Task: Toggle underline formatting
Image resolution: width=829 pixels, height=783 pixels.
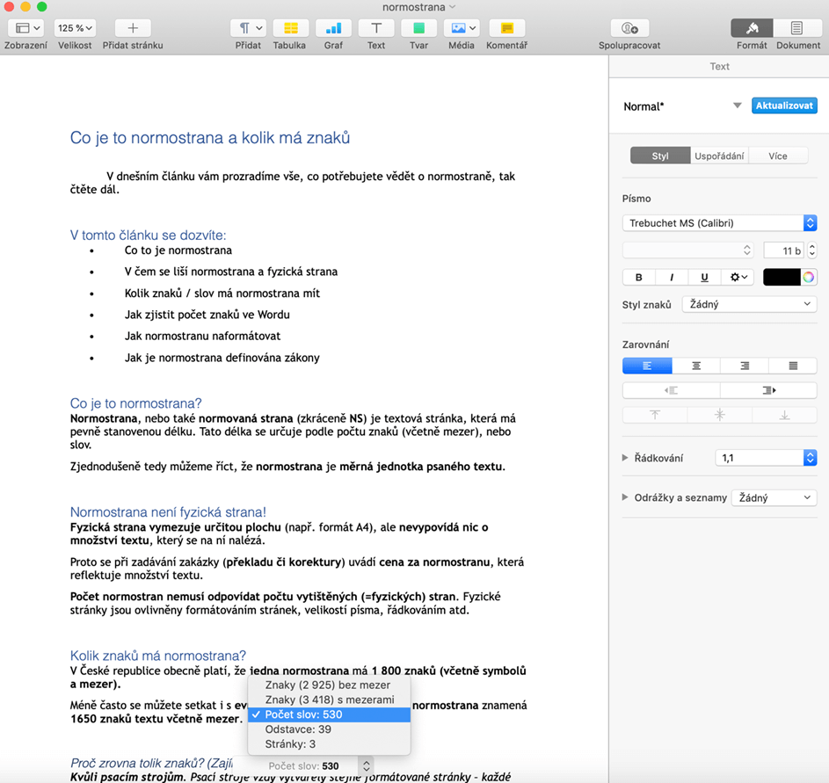Action: click(x=704, y=277)
